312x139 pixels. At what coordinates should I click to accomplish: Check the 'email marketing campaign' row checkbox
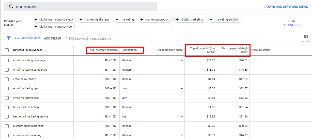[x=7, y=61]
